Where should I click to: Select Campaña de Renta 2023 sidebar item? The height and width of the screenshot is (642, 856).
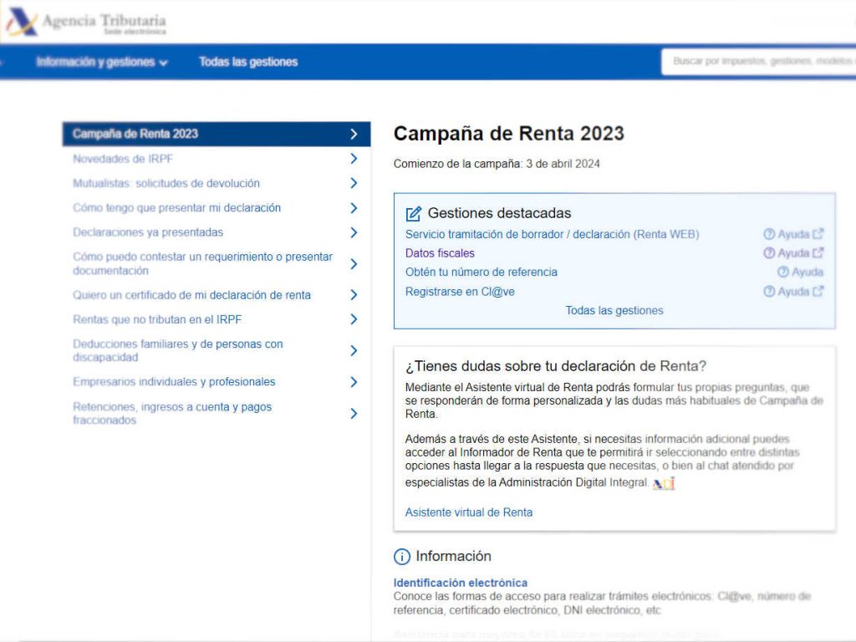pos(217,135)
